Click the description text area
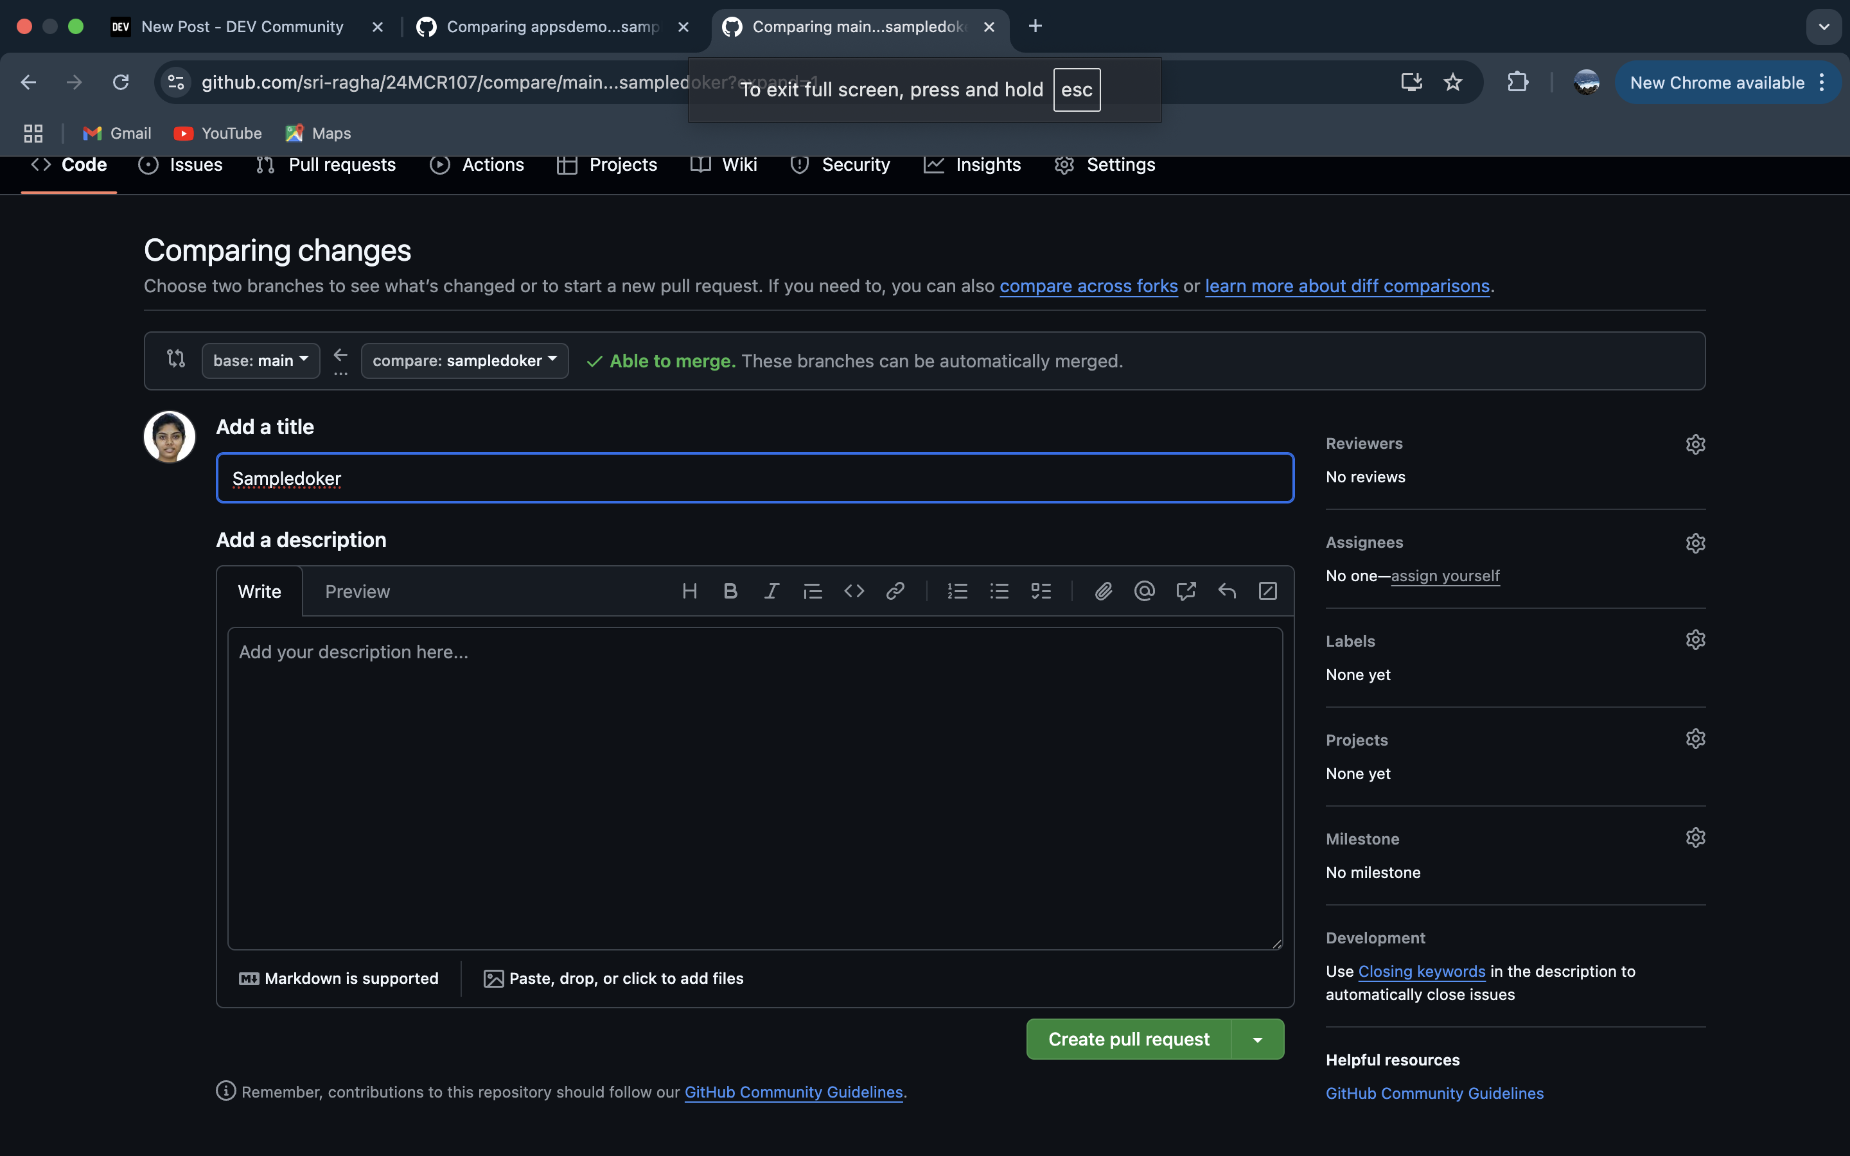This screenshot has height=1156, width=1850. point(755,788)
